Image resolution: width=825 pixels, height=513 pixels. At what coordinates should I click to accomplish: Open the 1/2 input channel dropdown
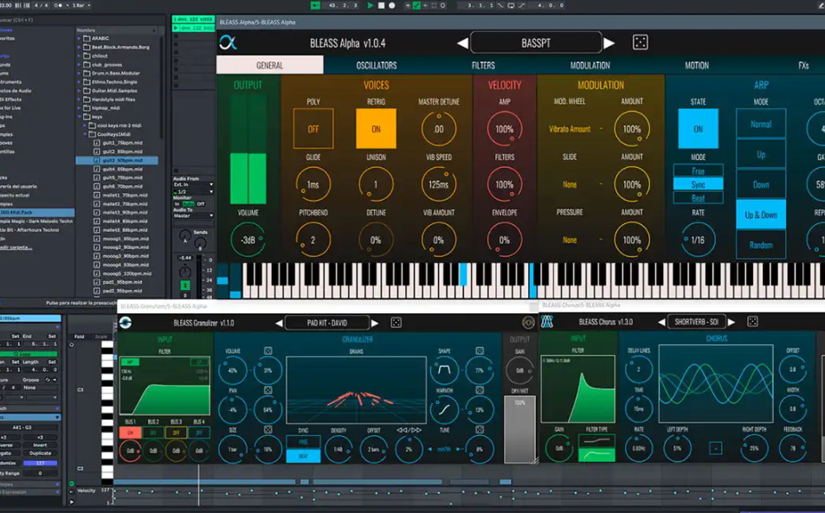pyautogui.click(x=193, y=192)
